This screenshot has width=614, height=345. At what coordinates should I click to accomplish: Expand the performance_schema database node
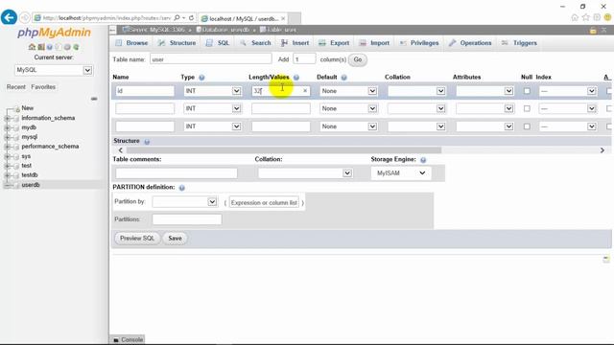7,147
